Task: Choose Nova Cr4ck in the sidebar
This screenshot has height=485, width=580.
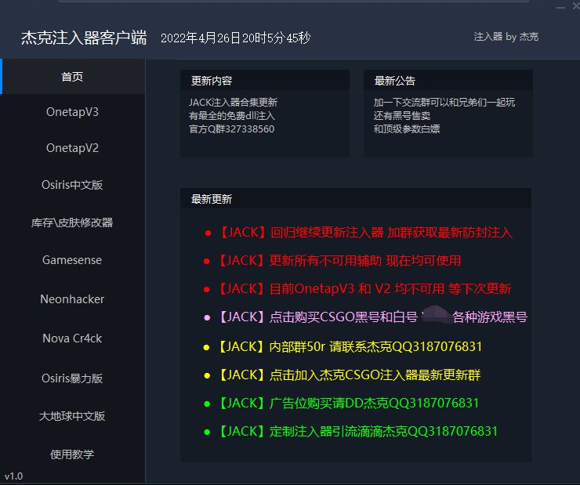Action: [x=72, y=338]
